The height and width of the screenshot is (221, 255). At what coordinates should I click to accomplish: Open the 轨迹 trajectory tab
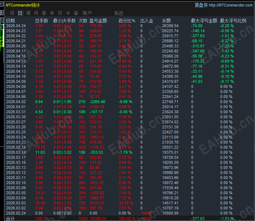[119, 13]
